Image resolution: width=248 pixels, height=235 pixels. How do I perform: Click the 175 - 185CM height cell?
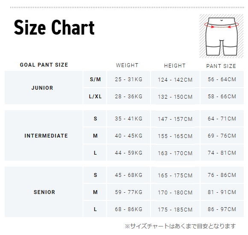click(175, 209)
